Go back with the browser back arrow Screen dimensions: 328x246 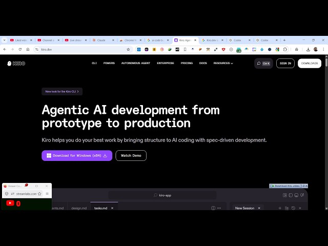tap(5, 49)
